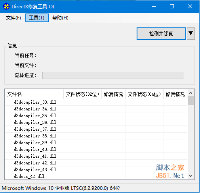Click the 检测并修复 button
This screenshot has height=193, width=200.
pos(161,33)
